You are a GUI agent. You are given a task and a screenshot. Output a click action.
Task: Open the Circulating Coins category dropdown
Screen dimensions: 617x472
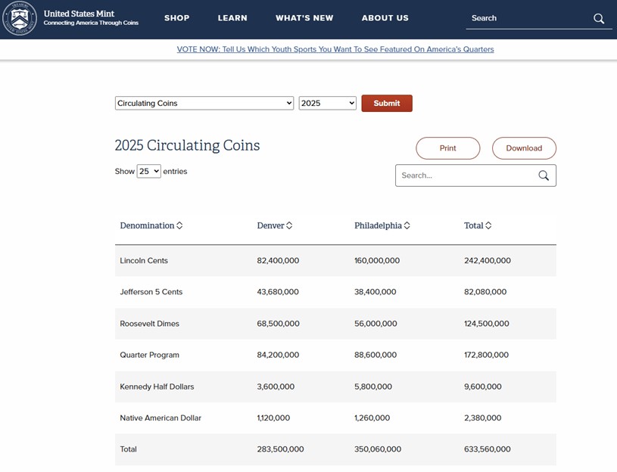click(204, 104)
